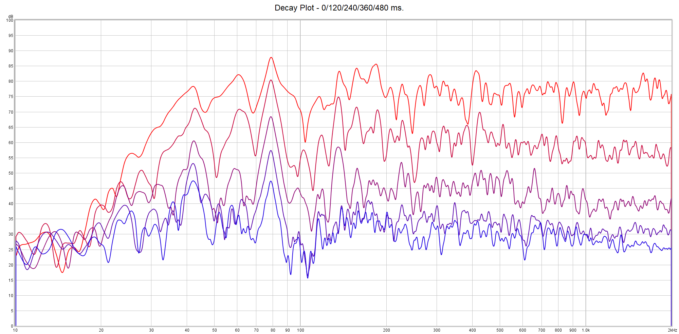This screenshot has width=679, height=334.
Task: Click the 100 label on the dB axis
Action: 10,20
